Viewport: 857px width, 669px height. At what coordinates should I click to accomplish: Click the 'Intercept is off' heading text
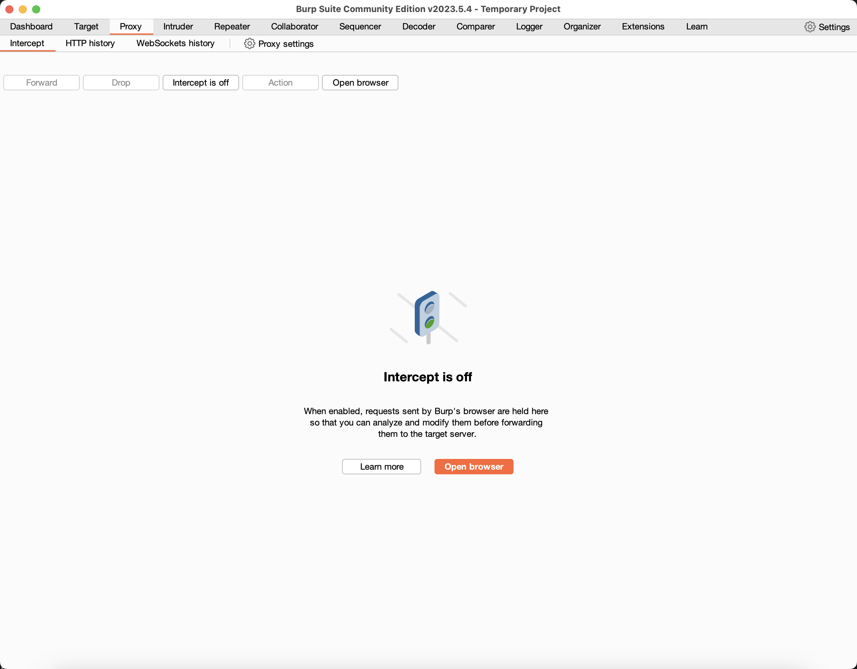[428, 377]
